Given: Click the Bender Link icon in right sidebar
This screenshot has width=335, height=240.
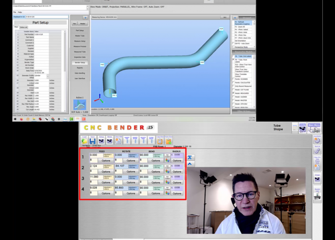Looking at the screenshot, I should coord(317,194).
